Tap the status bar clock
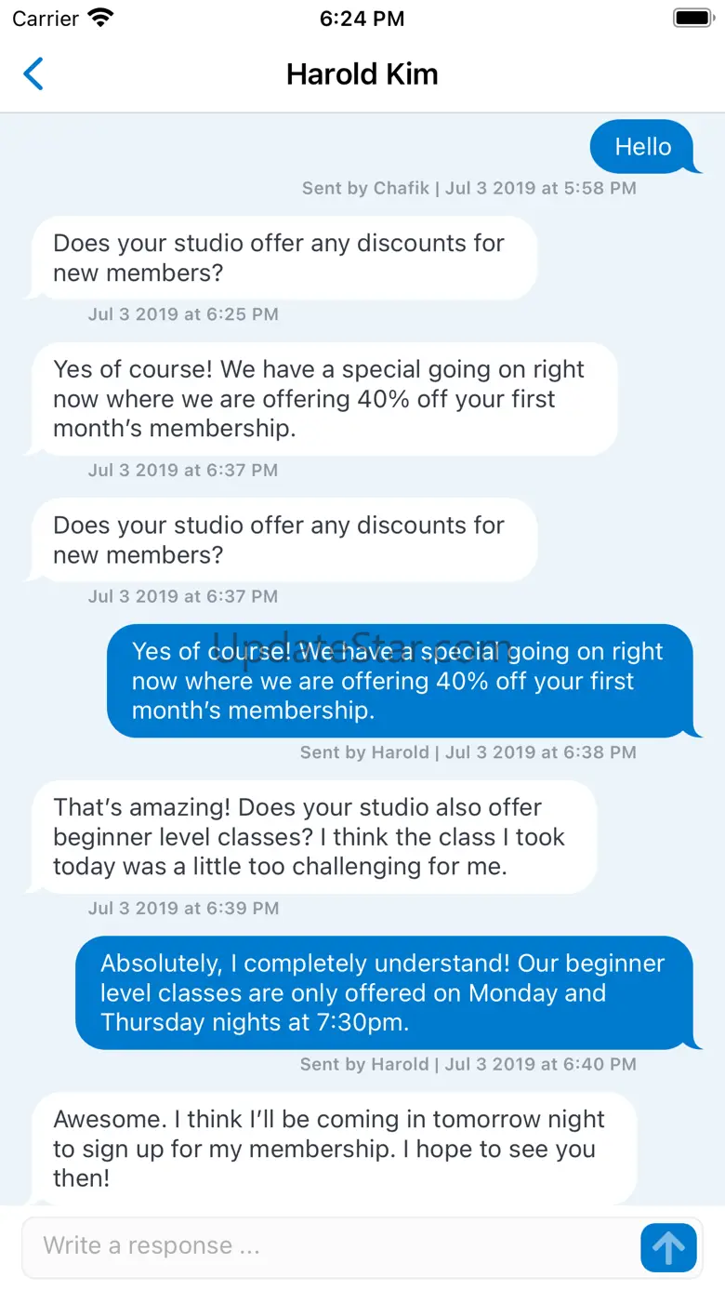This screenshot has width=725, height=1290. click(362, 18)
